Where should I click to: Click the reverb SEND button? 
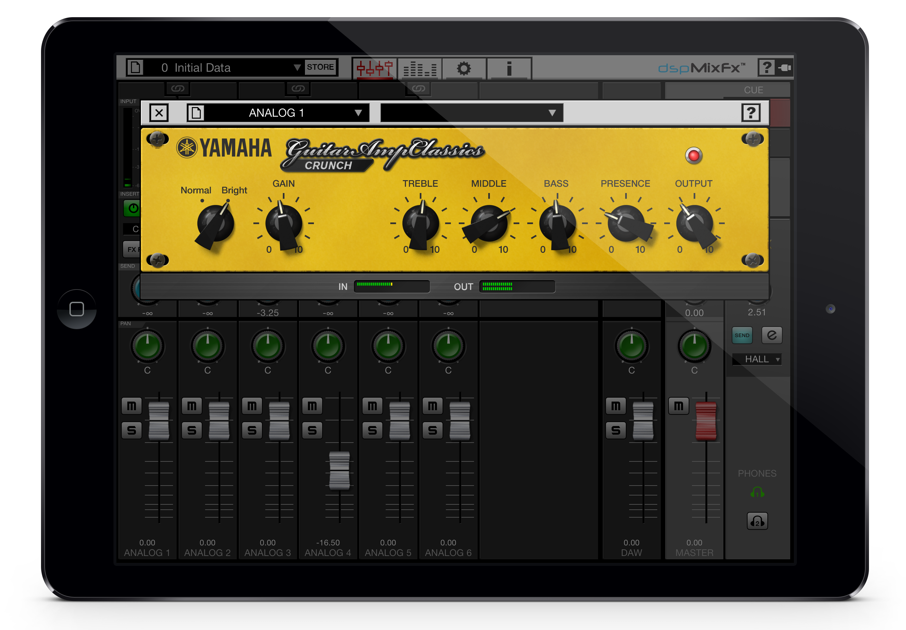[x=742, y=335]
